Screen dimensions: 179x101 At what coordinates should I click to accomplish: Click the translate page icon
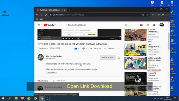143,15
